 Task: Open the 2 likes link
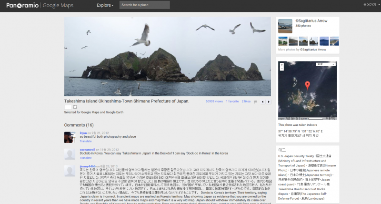pos(246,101)
